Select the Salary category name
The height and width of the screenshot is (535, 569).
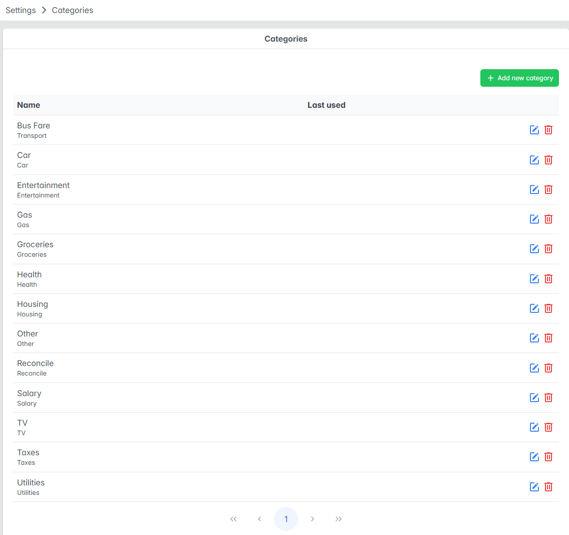pyautogui.click(x=29, y=393)
